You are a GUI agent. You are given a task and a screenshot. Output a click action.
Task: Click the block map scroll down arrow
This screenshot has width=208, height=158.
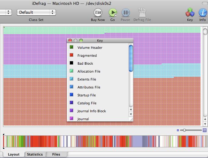coord(205,124)
